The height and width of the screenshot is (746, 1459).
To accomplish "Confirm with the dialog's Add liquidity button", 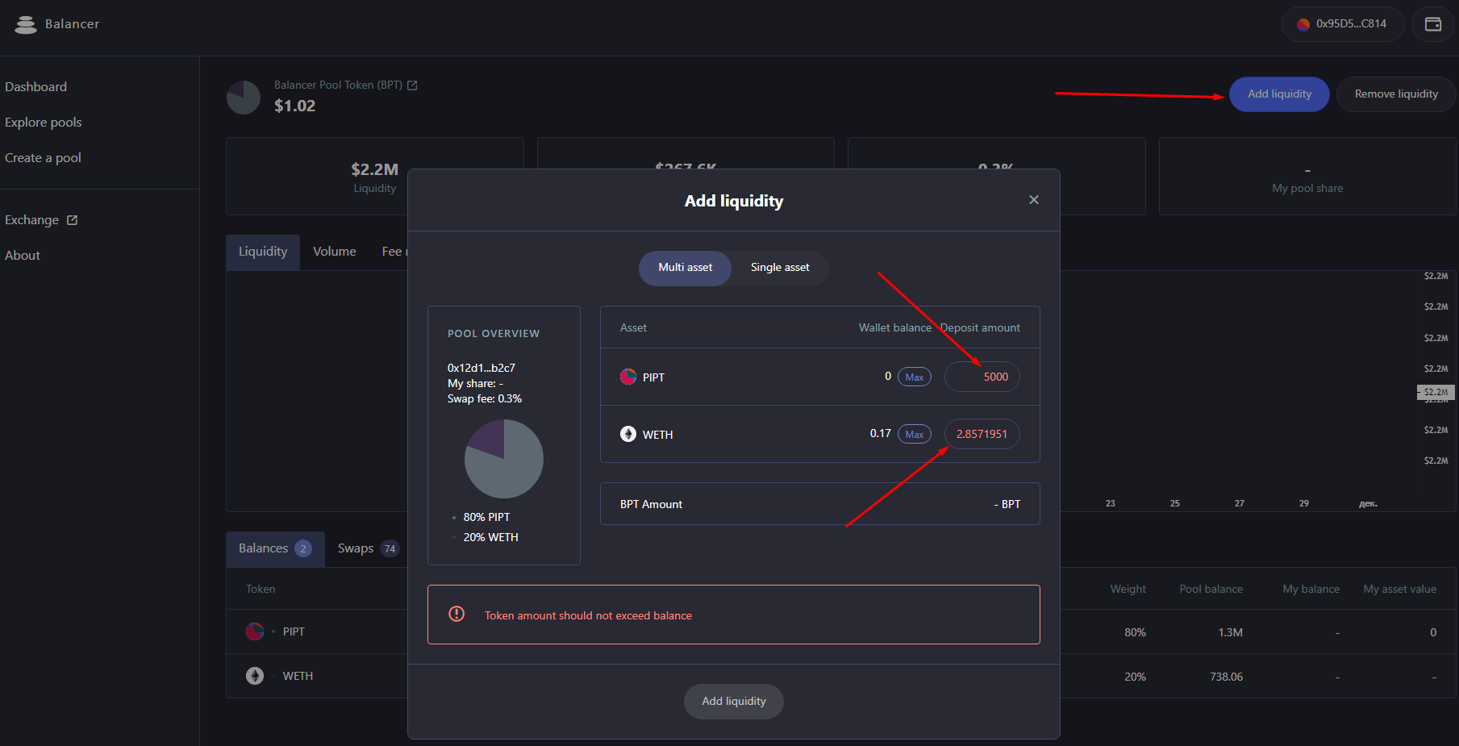I will (734, 702).
